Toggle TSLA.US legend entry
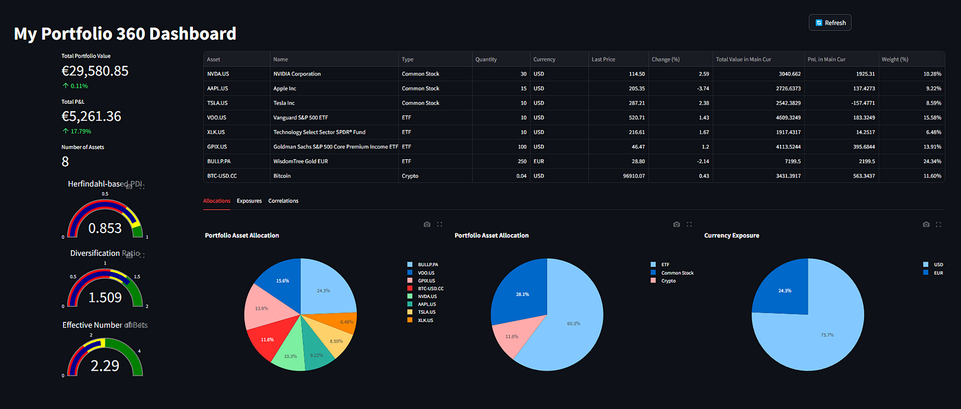The height and width of the screenshot is (409, 961). (x=423, y=312)
